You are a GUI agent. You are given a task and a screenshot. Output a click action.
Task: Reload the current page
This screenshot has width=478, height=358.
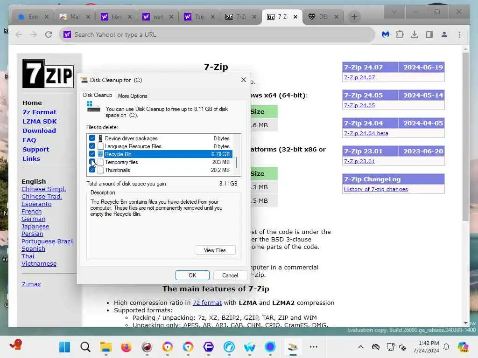[49, 34]
